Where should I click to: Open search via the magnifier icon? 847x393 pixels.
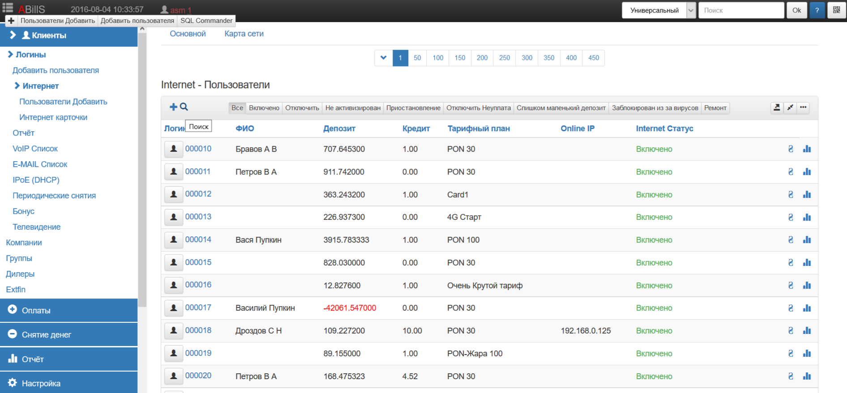184,107
